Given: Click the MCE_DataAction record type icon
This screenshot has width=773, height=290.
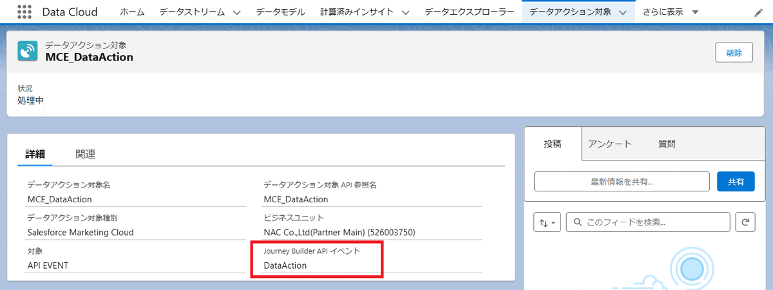Looking at the screenshot, I should (28, 52).
